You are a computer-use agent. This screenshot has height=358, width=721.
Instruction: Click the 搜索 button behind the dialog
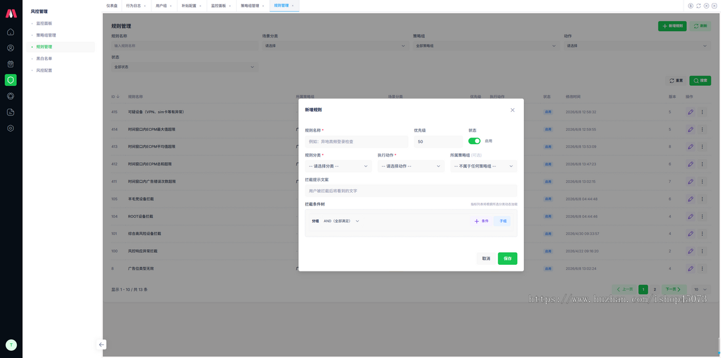(700, 80)
